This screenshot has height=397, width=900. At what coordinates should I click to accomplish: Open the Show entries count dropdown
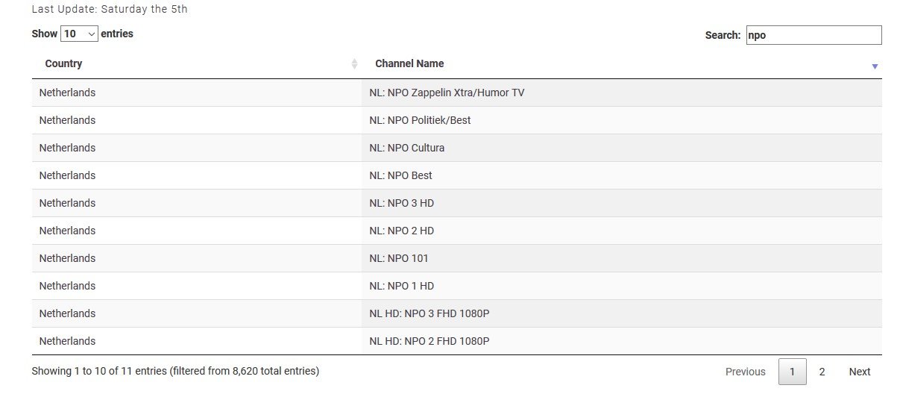coord(80,34)
